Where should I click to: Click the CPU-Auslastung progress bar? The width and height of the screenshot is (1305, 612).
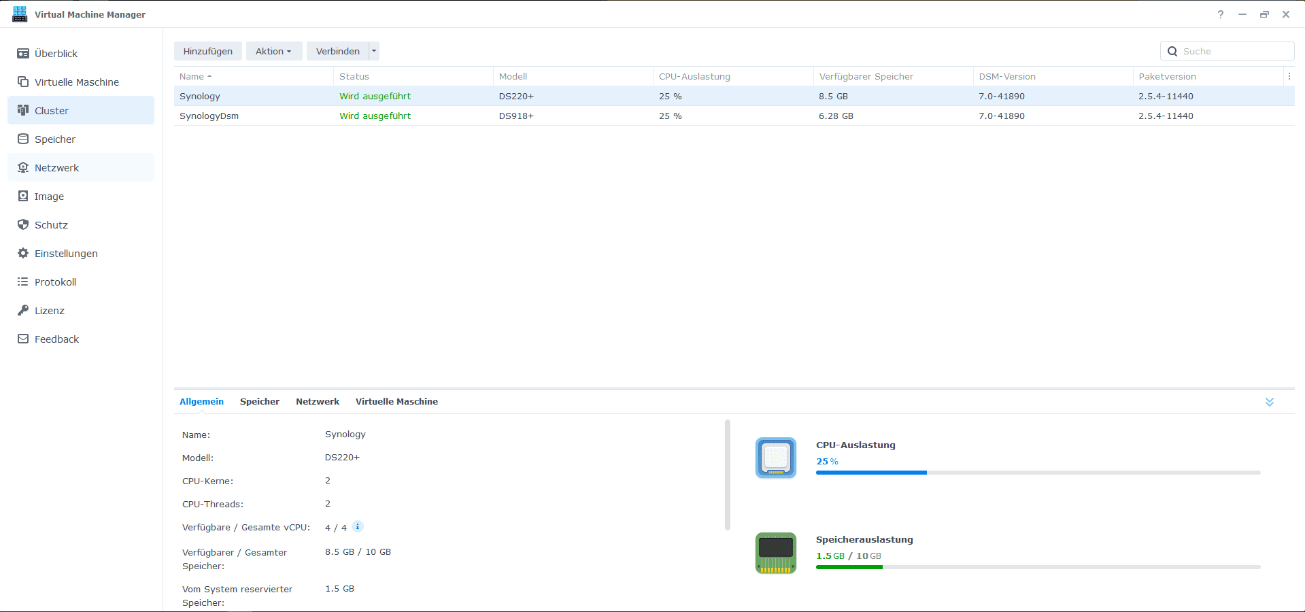tap(1038, 473)
